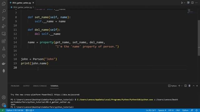Click 'set_name' function definition on line 8
This screenshot has height=112, width=200.
(42, 17)
